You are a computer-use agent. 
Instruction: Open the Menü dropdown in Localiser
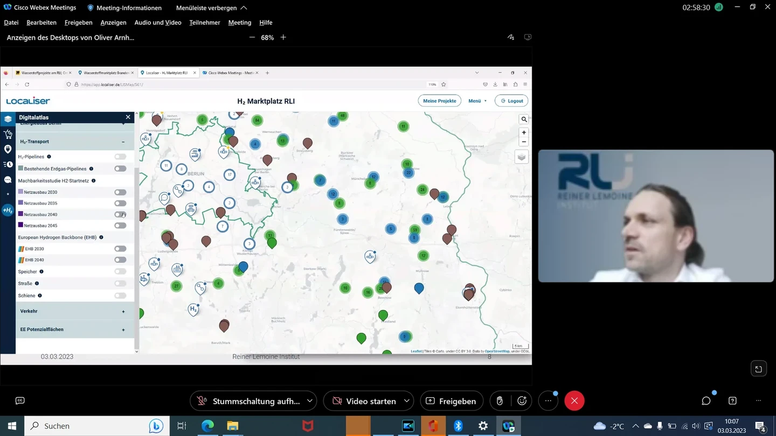477,101
